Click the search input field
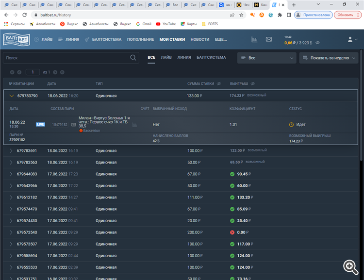Screen dimensions: 364x280 click(71, 58)
